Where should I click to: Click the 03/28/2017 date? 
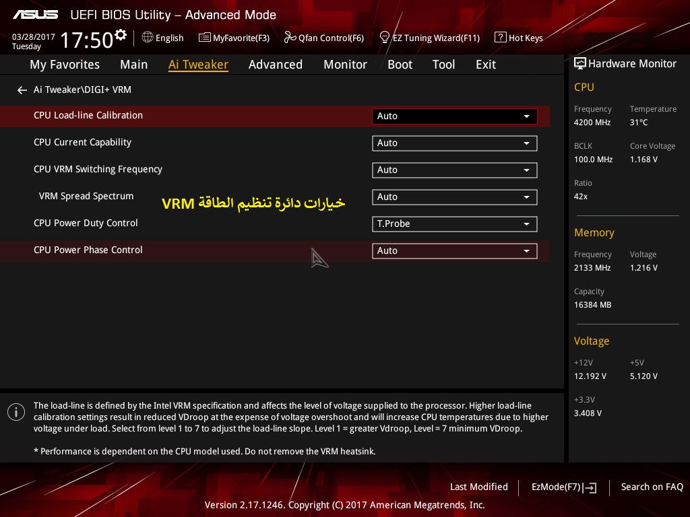(34, 37)
